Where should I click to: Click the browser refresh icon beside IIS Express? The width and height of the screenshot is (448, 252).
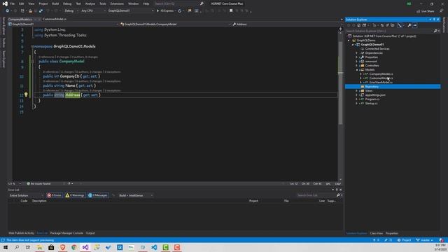(x=180, y=11)
